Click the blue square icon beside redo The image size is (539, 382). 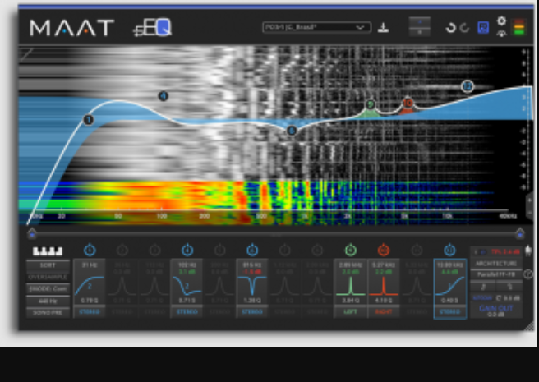pos(483,27)
